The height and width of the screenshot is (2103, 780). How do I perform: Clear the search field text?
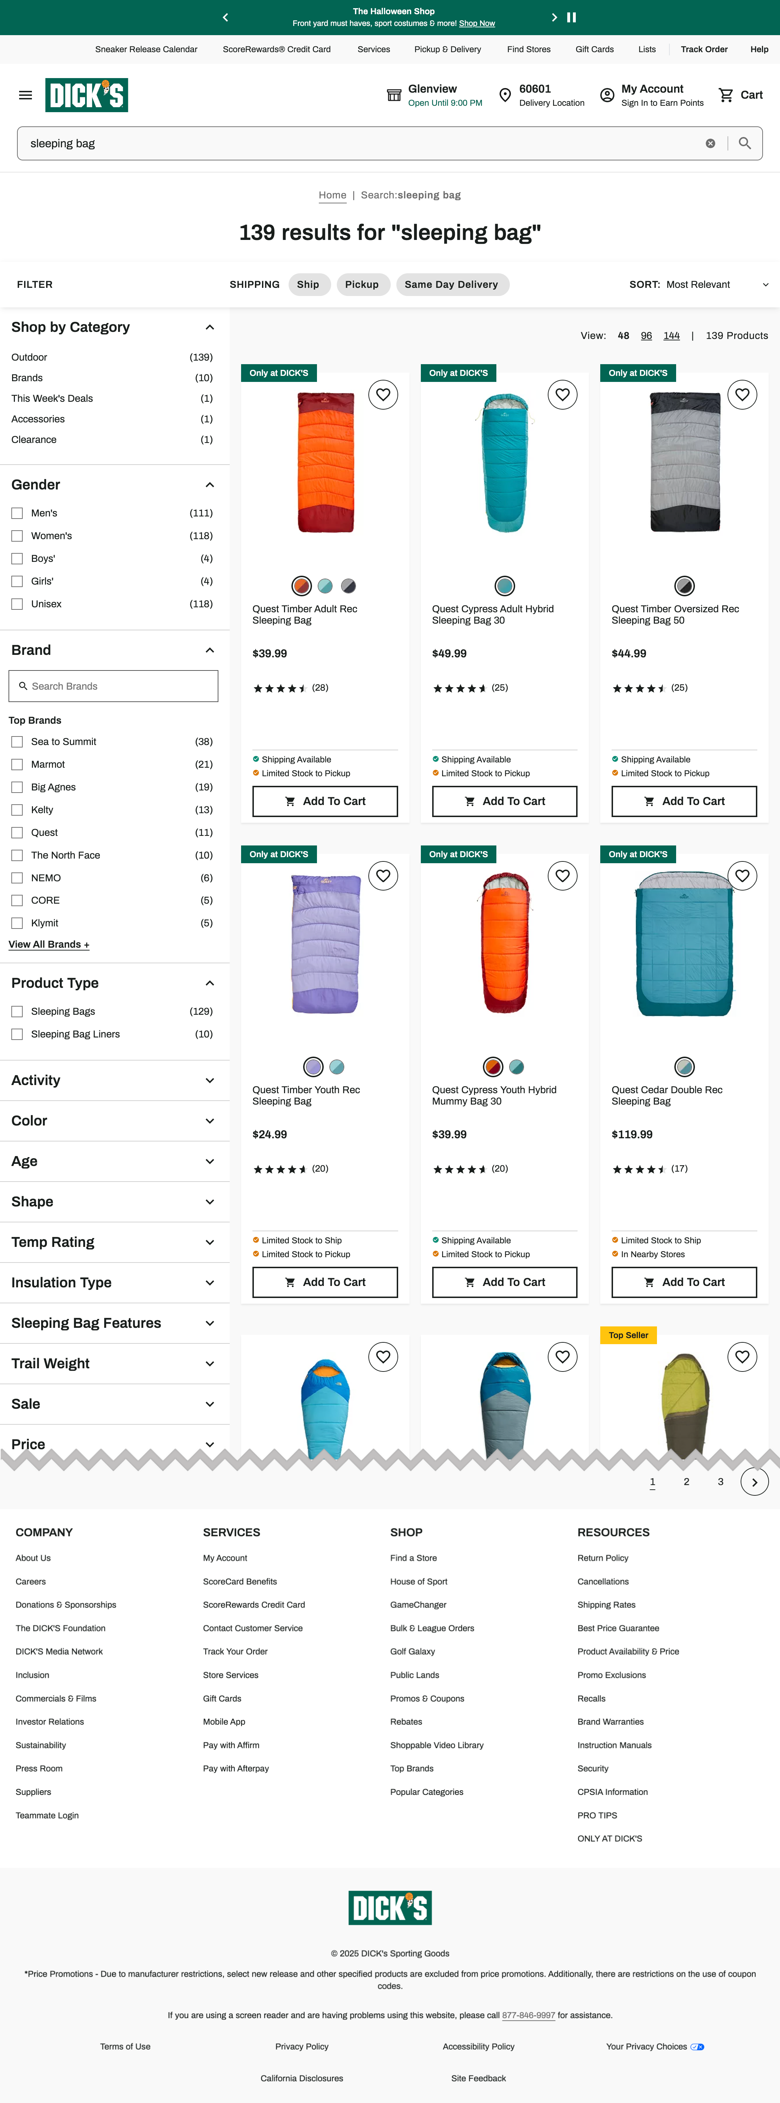(x=710, y=144)
